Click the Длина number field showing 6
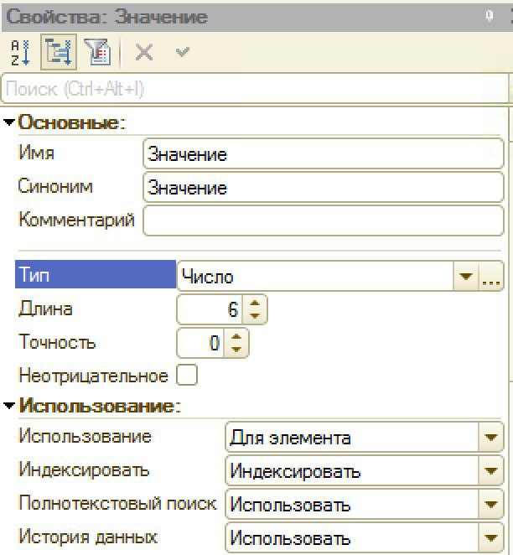The image size is (513, 555). pos(210,309)
